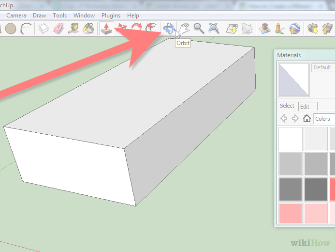Click the Make Component tool icon
Image resolution: width=335 pixels, height=252 pixels.
click(x=44, y=29)
